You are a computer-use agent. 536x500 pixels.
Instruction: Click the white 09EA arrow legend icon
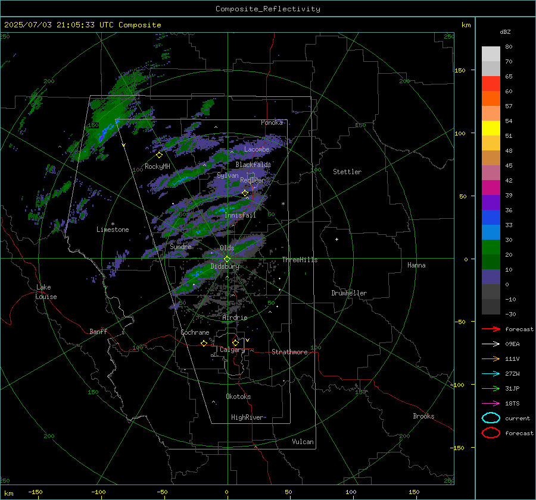491,344
